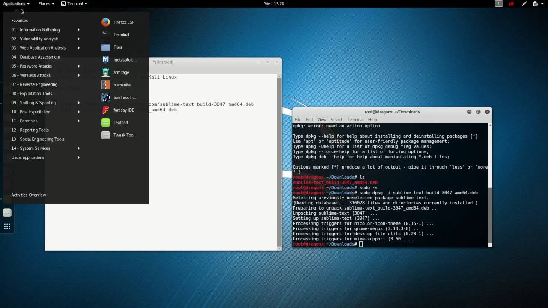Screen dimensions: 548x308
Task: Open the terminal window's Help menu
Action: (x=372, y=120)
